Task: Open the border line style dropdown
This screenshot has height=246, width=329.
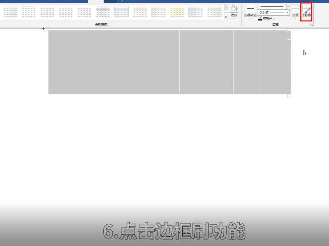Action: pos(288,6)
